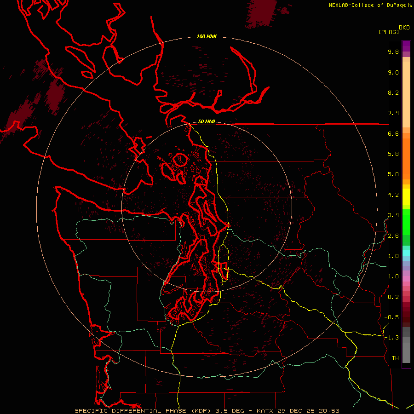Click the yellow segment of the color bar
Image resolution: width=414 pixels, height=414 pixels.
click(406, 197)
